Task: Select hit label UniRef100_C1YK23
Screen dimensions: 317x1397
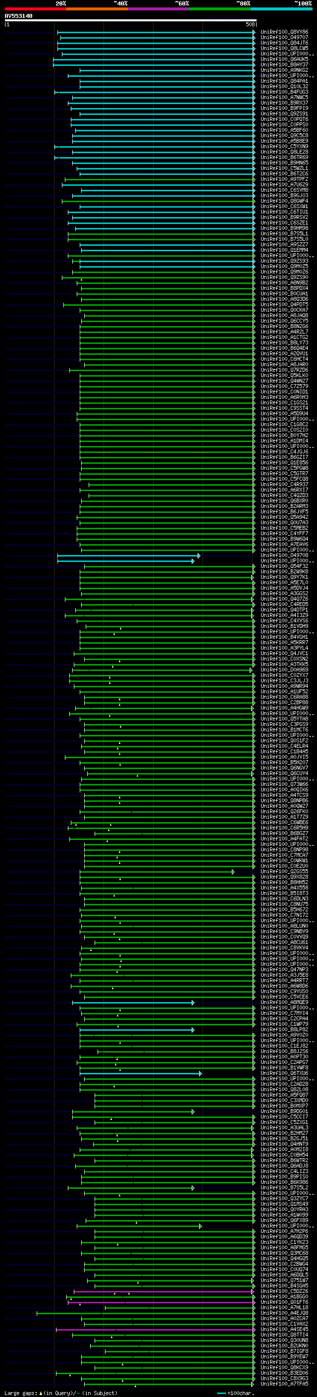Action: 284,1242
